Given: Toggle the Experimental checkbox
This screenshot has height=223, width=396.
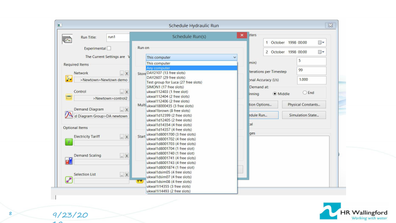Looking at the screenshot, I should (x=109, y=48).
